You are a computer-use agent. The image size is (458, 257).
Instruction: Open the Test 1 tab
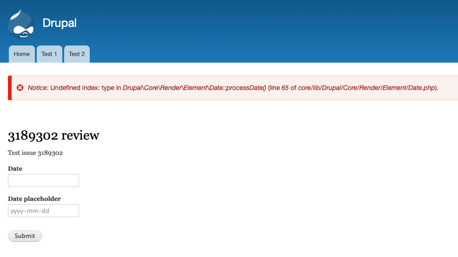coord(49,54)
